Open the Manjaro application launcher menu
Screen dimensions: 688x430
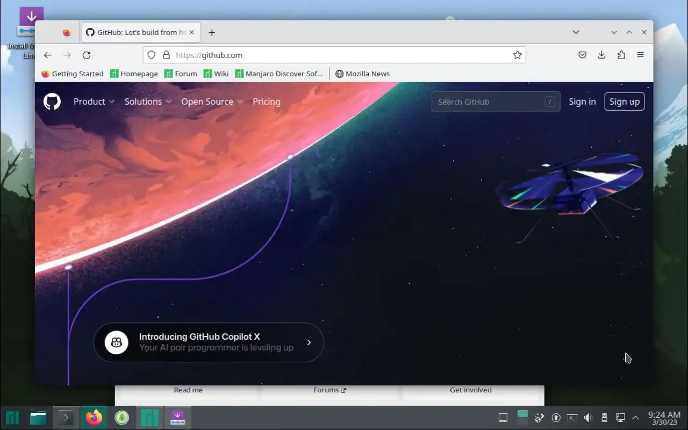(12, 418)
